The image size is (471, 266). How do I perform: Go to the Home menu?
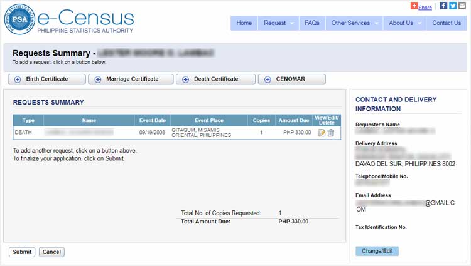click(x=244, y=23)
